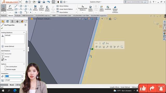Open the ConfigurationManager tab

tap(12, 21)
